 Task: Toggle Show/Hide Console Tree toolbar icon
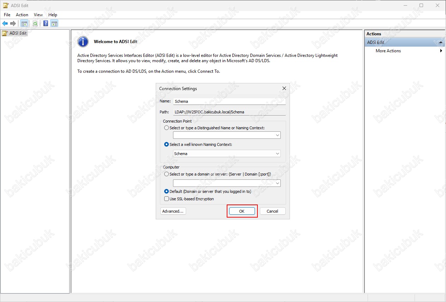(24, 24)
